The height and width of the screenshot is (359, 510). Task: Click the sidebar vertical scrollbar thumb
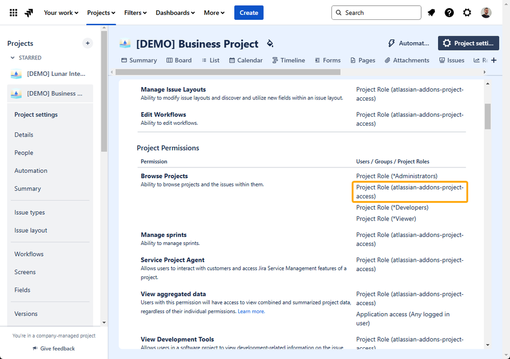pyautogui.click(x=104, y=92)
